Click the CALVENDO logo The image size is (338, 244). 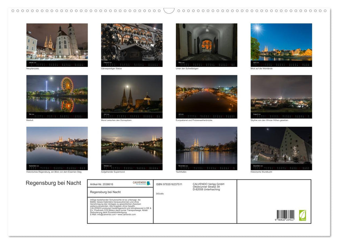pyautogui.click(x=140, y=183)
